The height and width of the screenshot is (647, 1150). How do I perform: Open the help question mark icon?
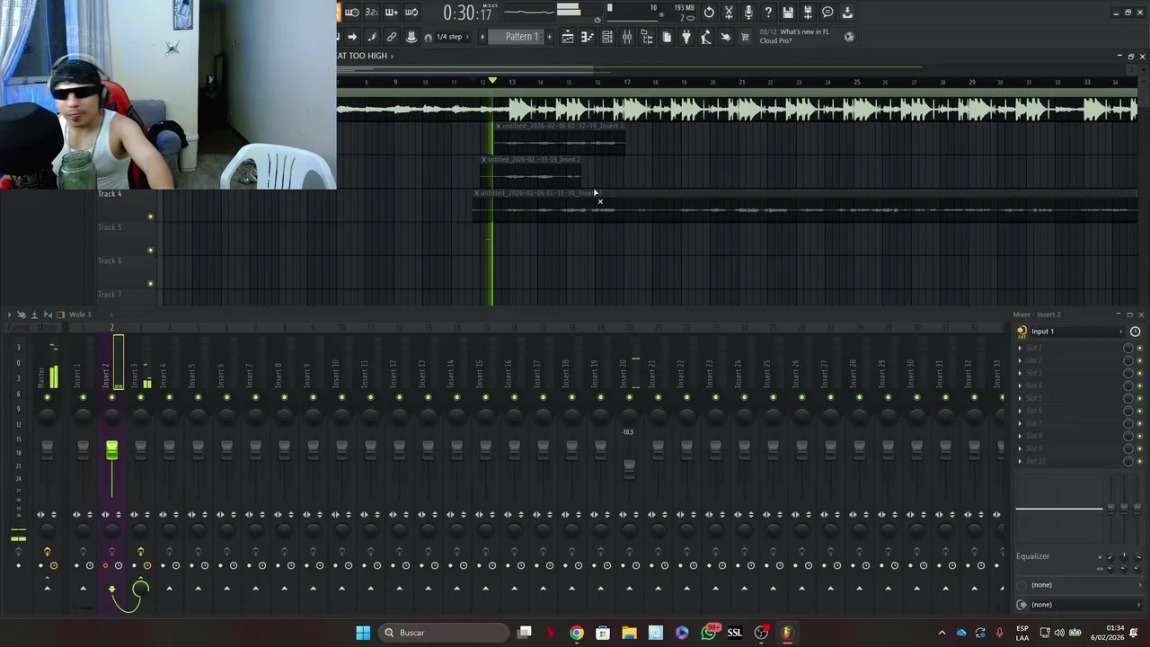(768, 13)
